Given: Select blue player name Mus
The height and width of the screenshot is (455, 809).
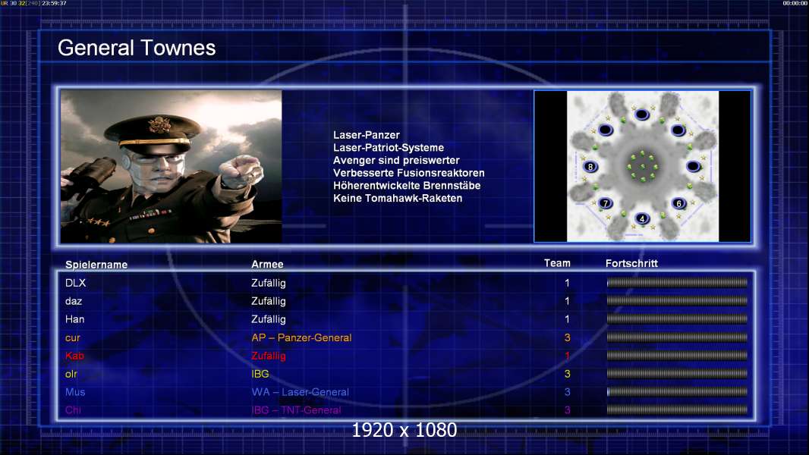Looking at the screenshot, I should (x=75, y=392).
